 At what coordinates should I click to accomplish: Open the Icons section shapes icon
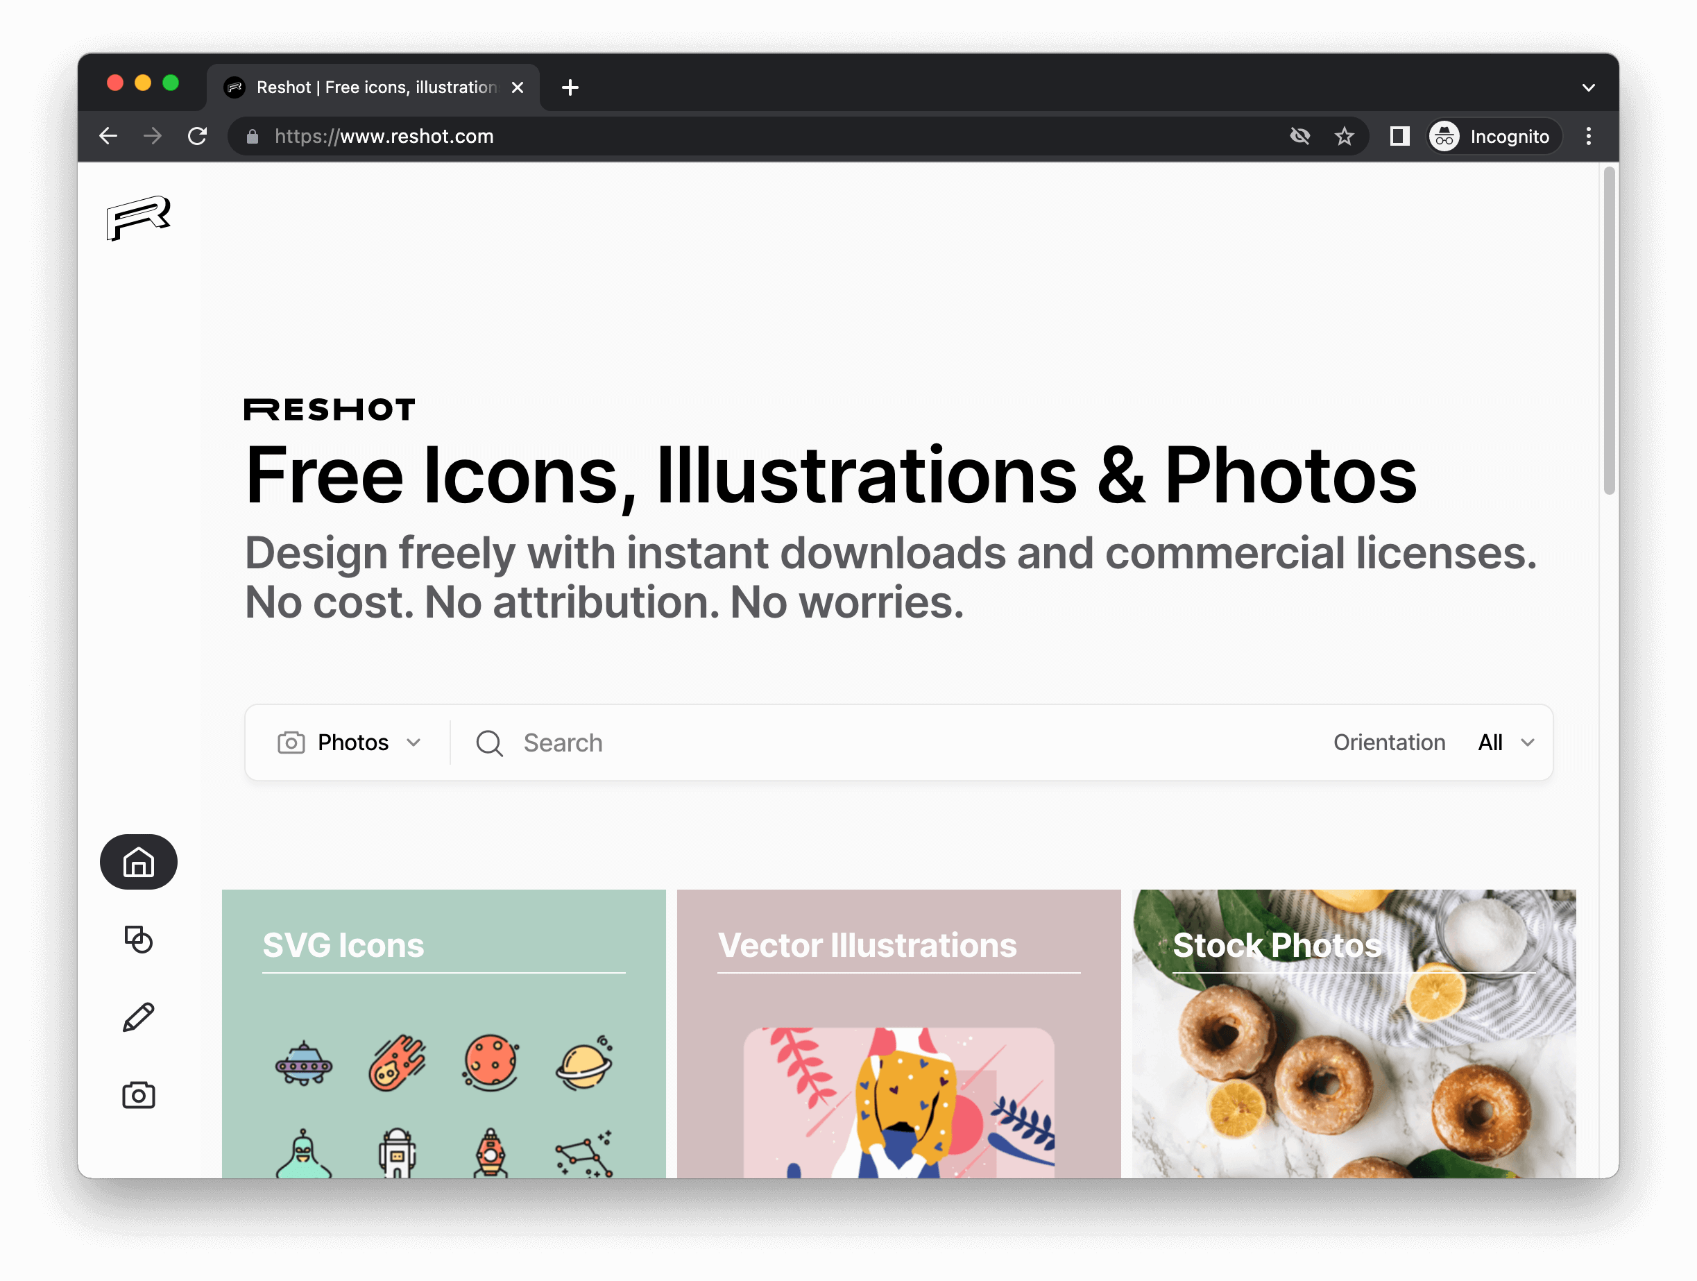(x=138, y=939)
